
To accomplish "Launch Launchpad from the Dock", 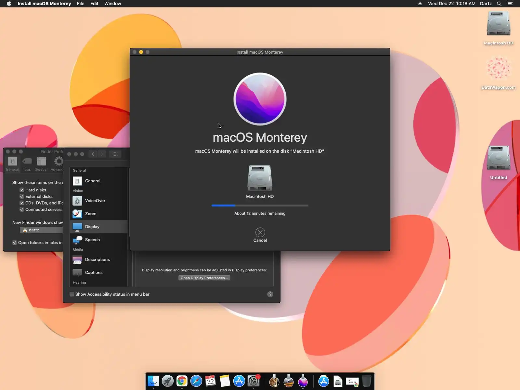I will [x=168, y=381].
